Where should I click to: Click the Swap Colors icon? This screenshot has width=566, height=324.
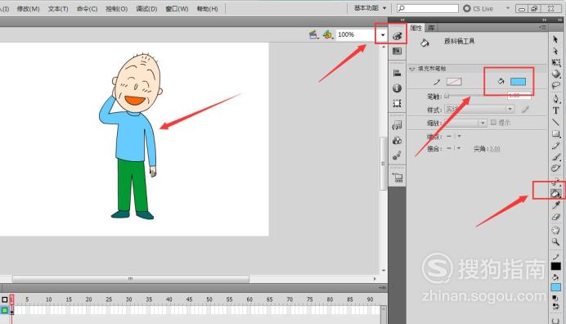[555, 306]
